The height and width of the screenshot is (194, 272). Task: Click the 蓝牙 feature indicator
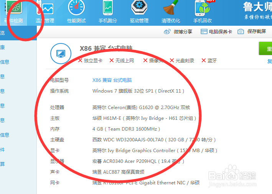point(209,60)
